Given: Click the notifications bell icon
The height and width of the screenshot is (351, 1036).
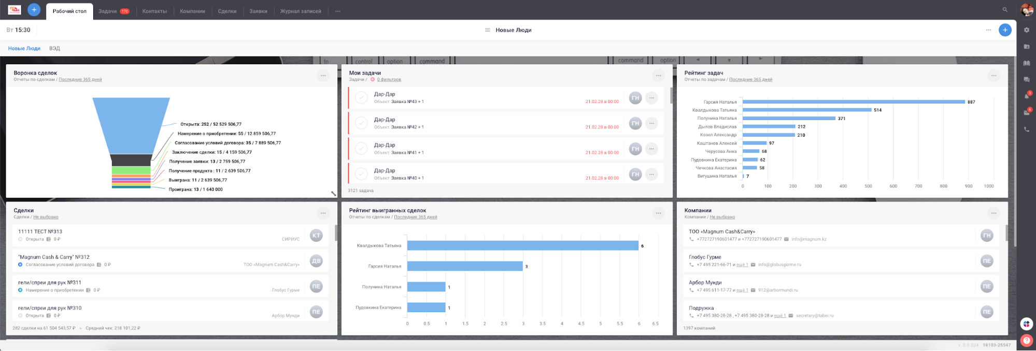Looking at the screenshot, I should click(x=1026, y=96).
